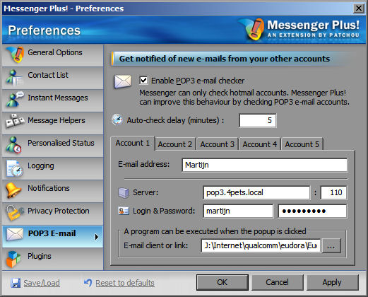Open Personalised Status clock icon
This screenshot has width=368, height=297.
point(14,145)
